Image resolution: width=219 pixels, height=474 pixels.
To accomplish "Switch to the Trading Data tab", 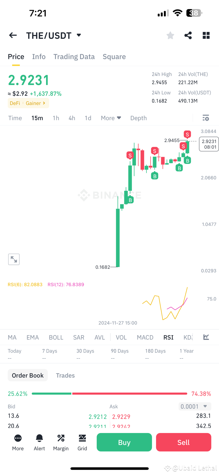I will [74, 56].
